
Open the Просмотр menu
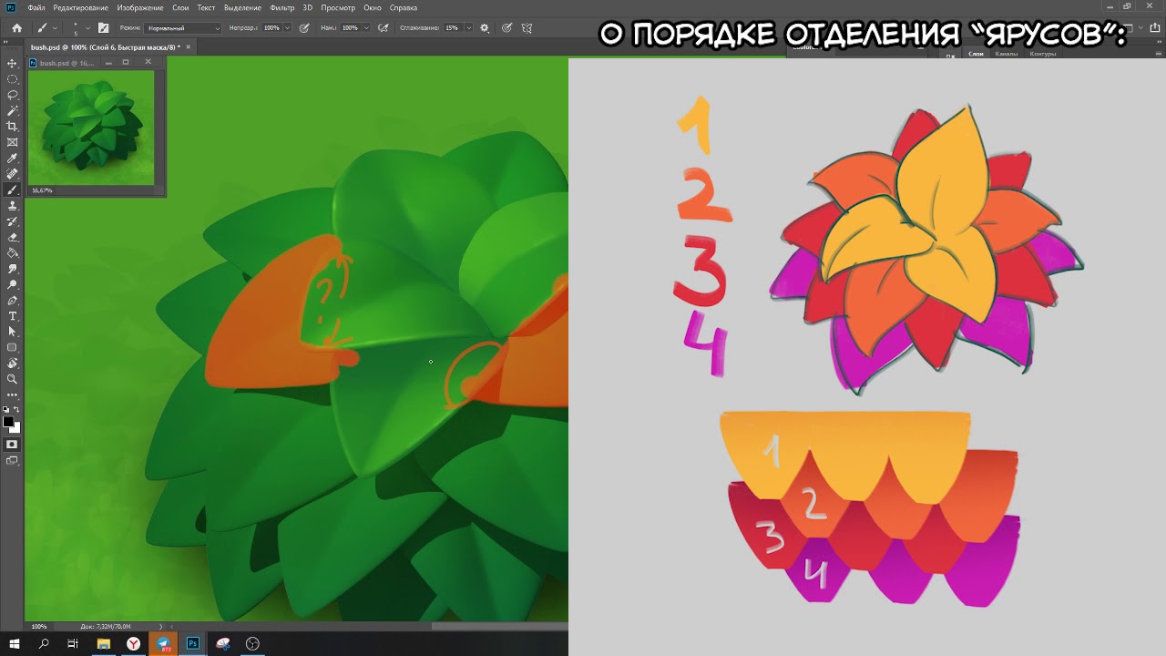pos(338,7)
